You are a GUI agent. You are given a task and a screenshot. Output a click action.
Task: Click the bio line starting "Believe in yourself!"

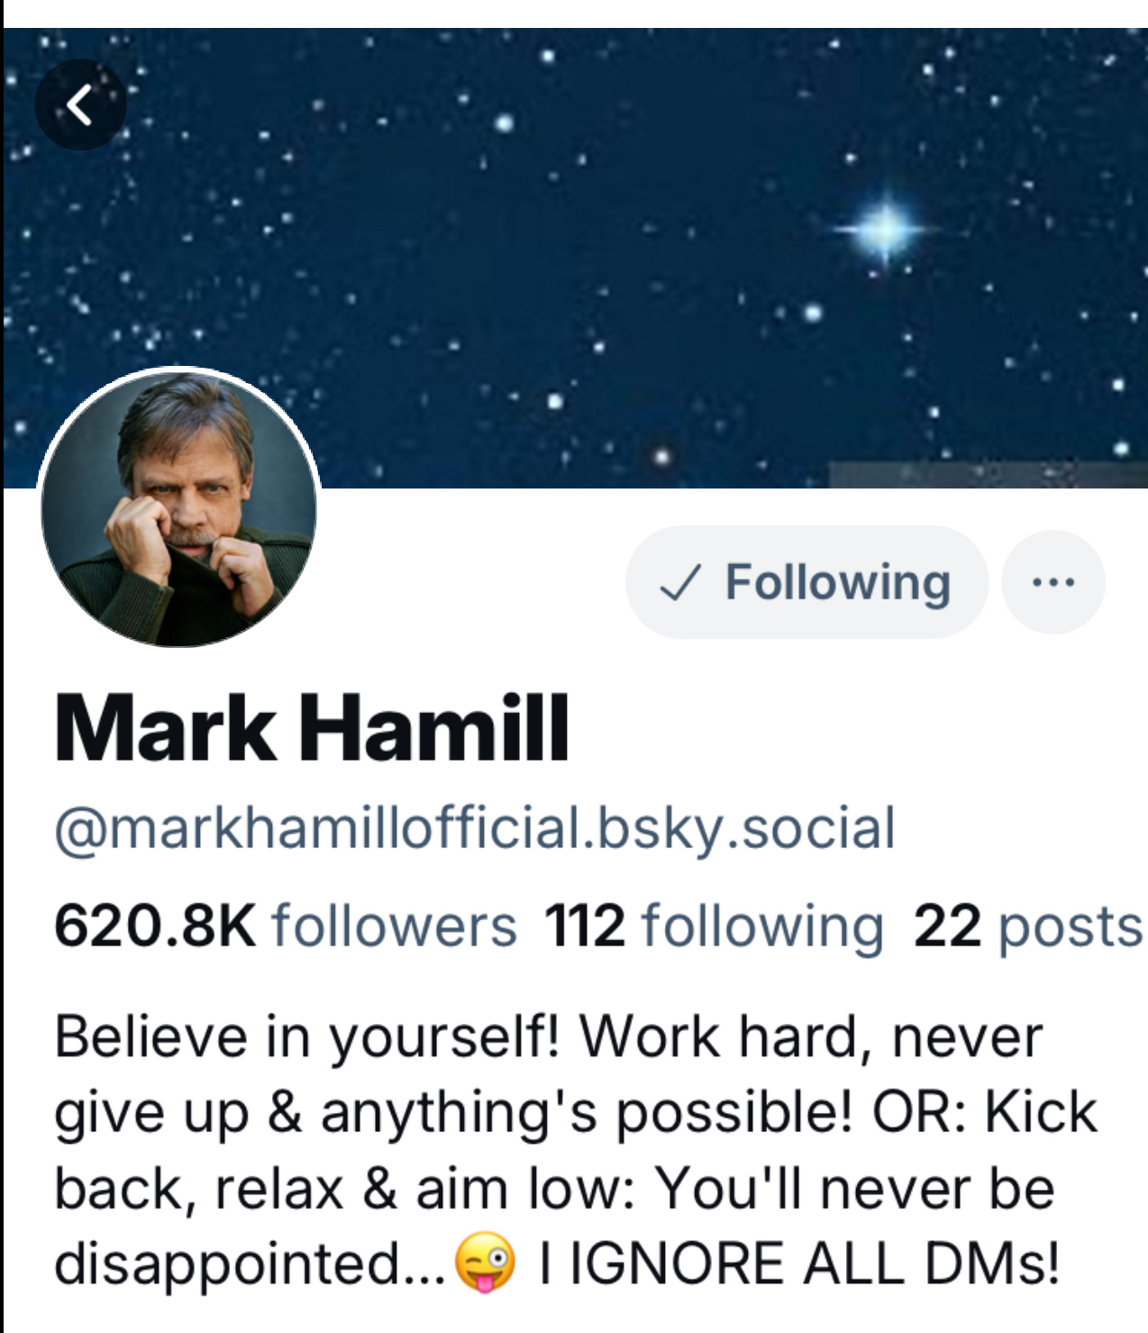pyautogui.click(x=548, y=1036)
